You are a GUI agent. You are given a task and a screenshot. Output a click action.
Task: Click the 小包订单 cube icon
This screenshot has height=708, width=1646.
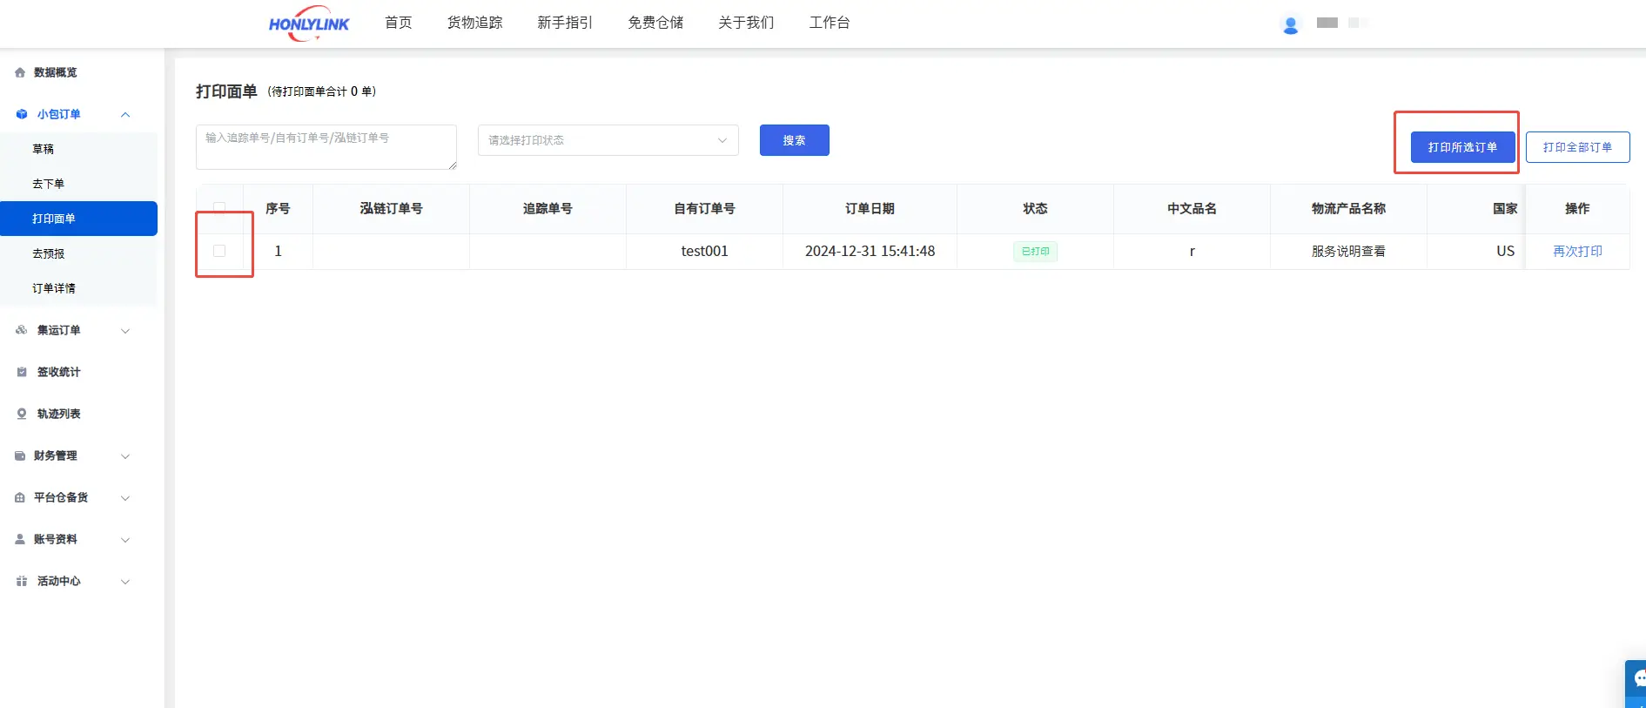click(x=22, y=114)
